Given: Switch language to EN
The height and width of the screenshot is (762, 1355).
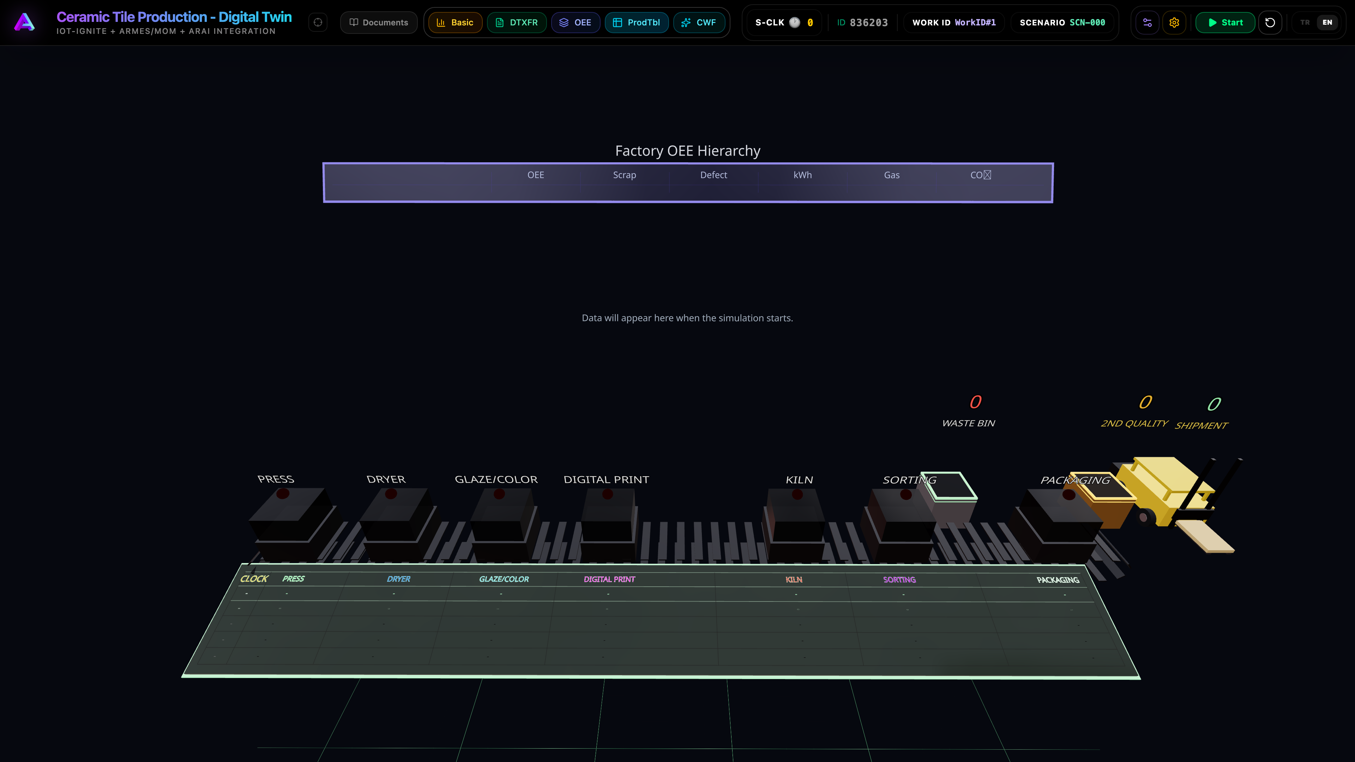Looking at the screenshot, I should tap(1327, 23).
